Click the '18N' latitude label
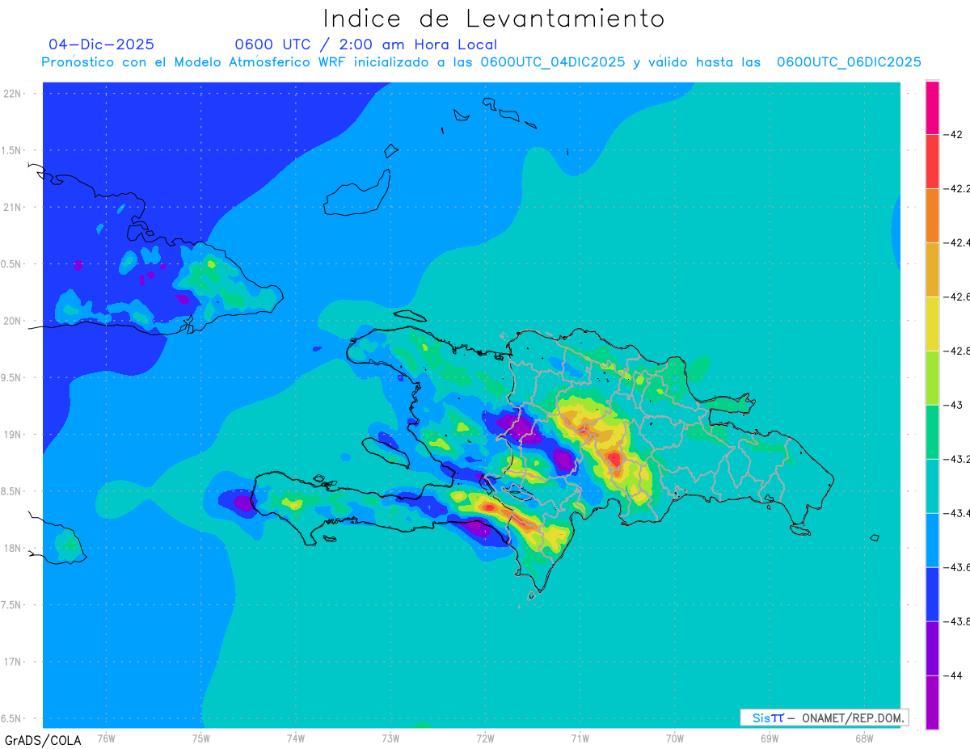The height and width of the screenshot is (749, 970). (x=12, y=548)
